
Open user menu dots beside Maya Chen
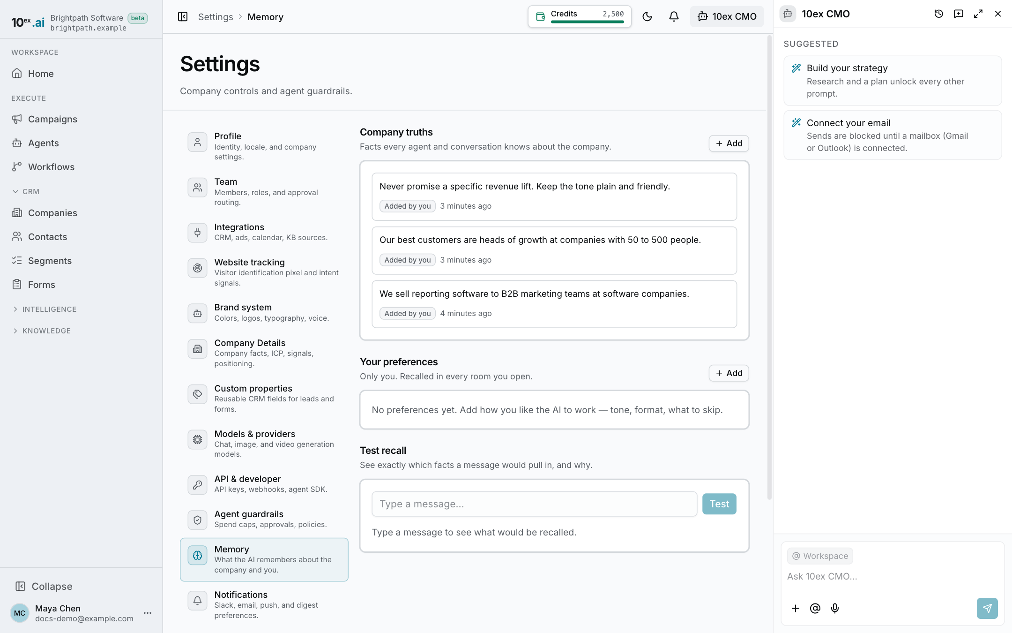[x=148, y=613]
